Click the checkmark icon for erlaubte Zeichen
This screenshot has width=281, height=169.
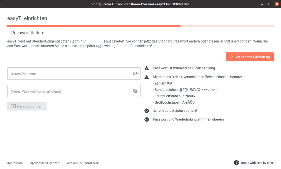(147, 111)
